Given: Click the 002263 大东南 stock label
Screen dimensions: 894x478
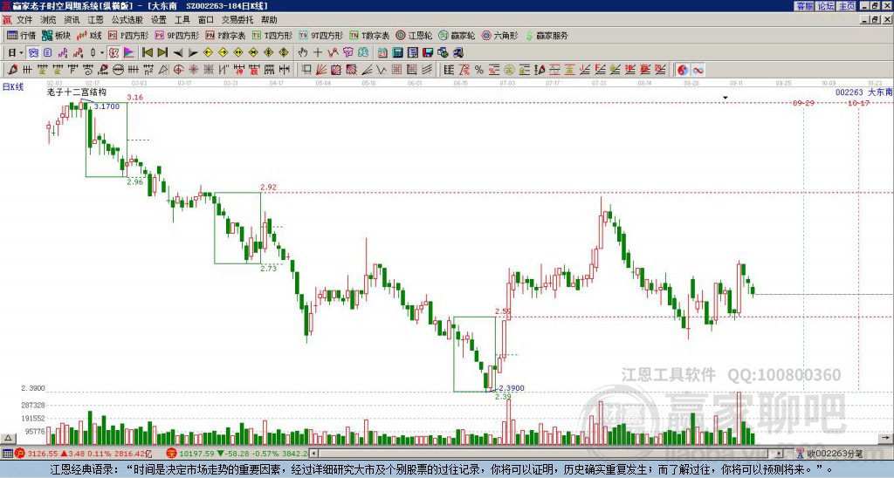Looking at the screenshot, I should (863, 92).
